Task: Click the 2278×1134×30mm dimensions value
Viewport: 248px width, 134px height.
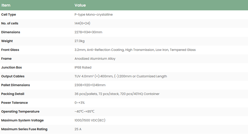Action: click(88, 32)
